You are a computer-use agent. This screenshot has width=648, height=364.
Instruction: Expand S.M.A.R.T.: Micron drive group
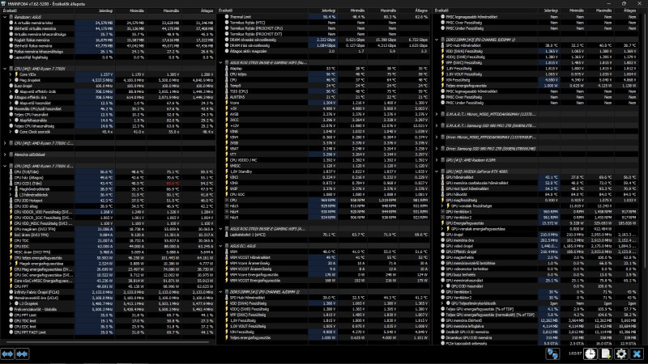pyautogui.click(x=437, y=114)
